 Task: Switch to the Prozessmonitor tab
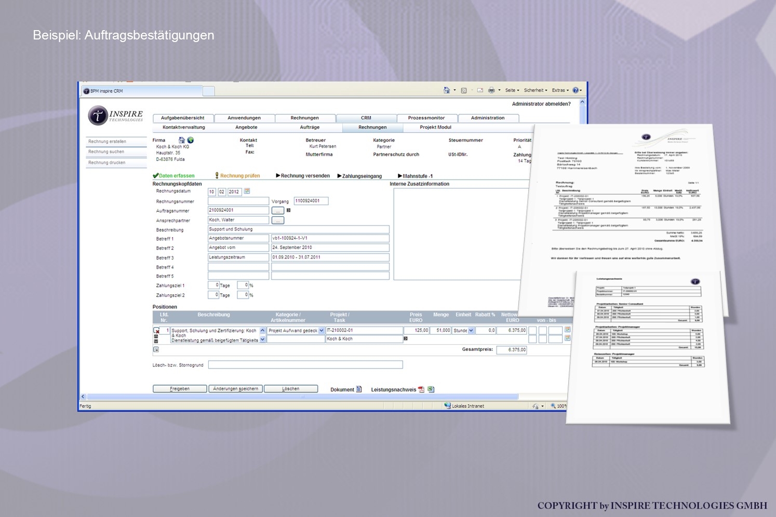click(x=426, y=118)
